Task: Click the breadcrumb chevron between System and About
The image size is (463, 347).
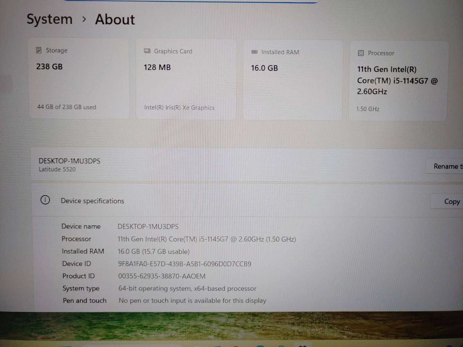Action: click(x=84, y=19)
